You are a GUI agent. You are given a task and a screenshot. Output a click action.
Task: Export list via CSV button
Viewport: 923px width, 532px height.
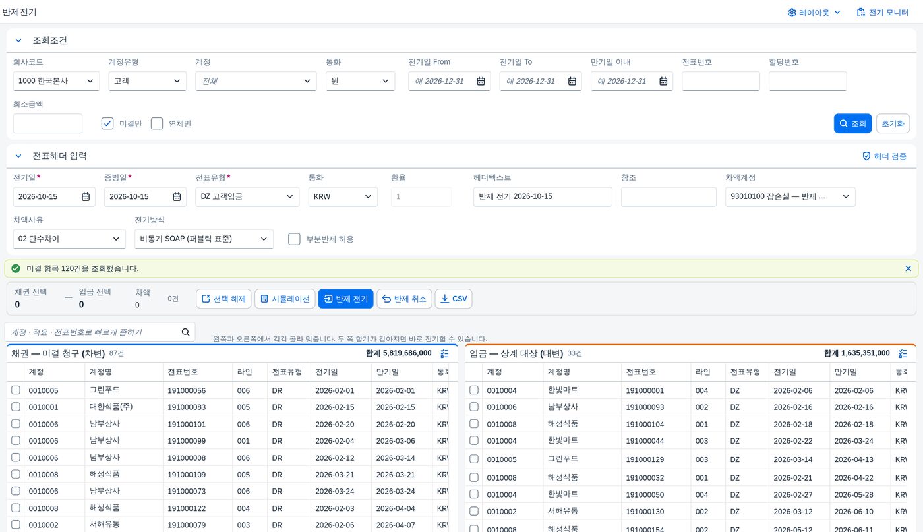point(454,299)
